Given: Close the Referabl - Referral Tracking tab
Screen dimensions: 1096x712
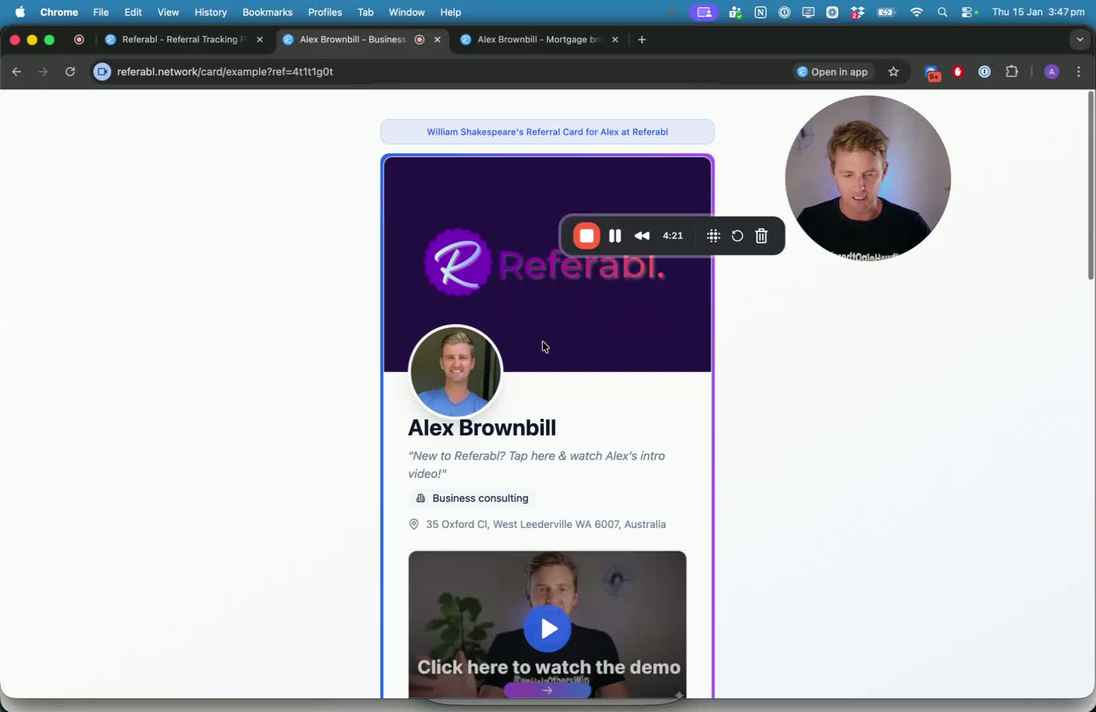Looking at the screenshot, I should (x=260, y=40).
